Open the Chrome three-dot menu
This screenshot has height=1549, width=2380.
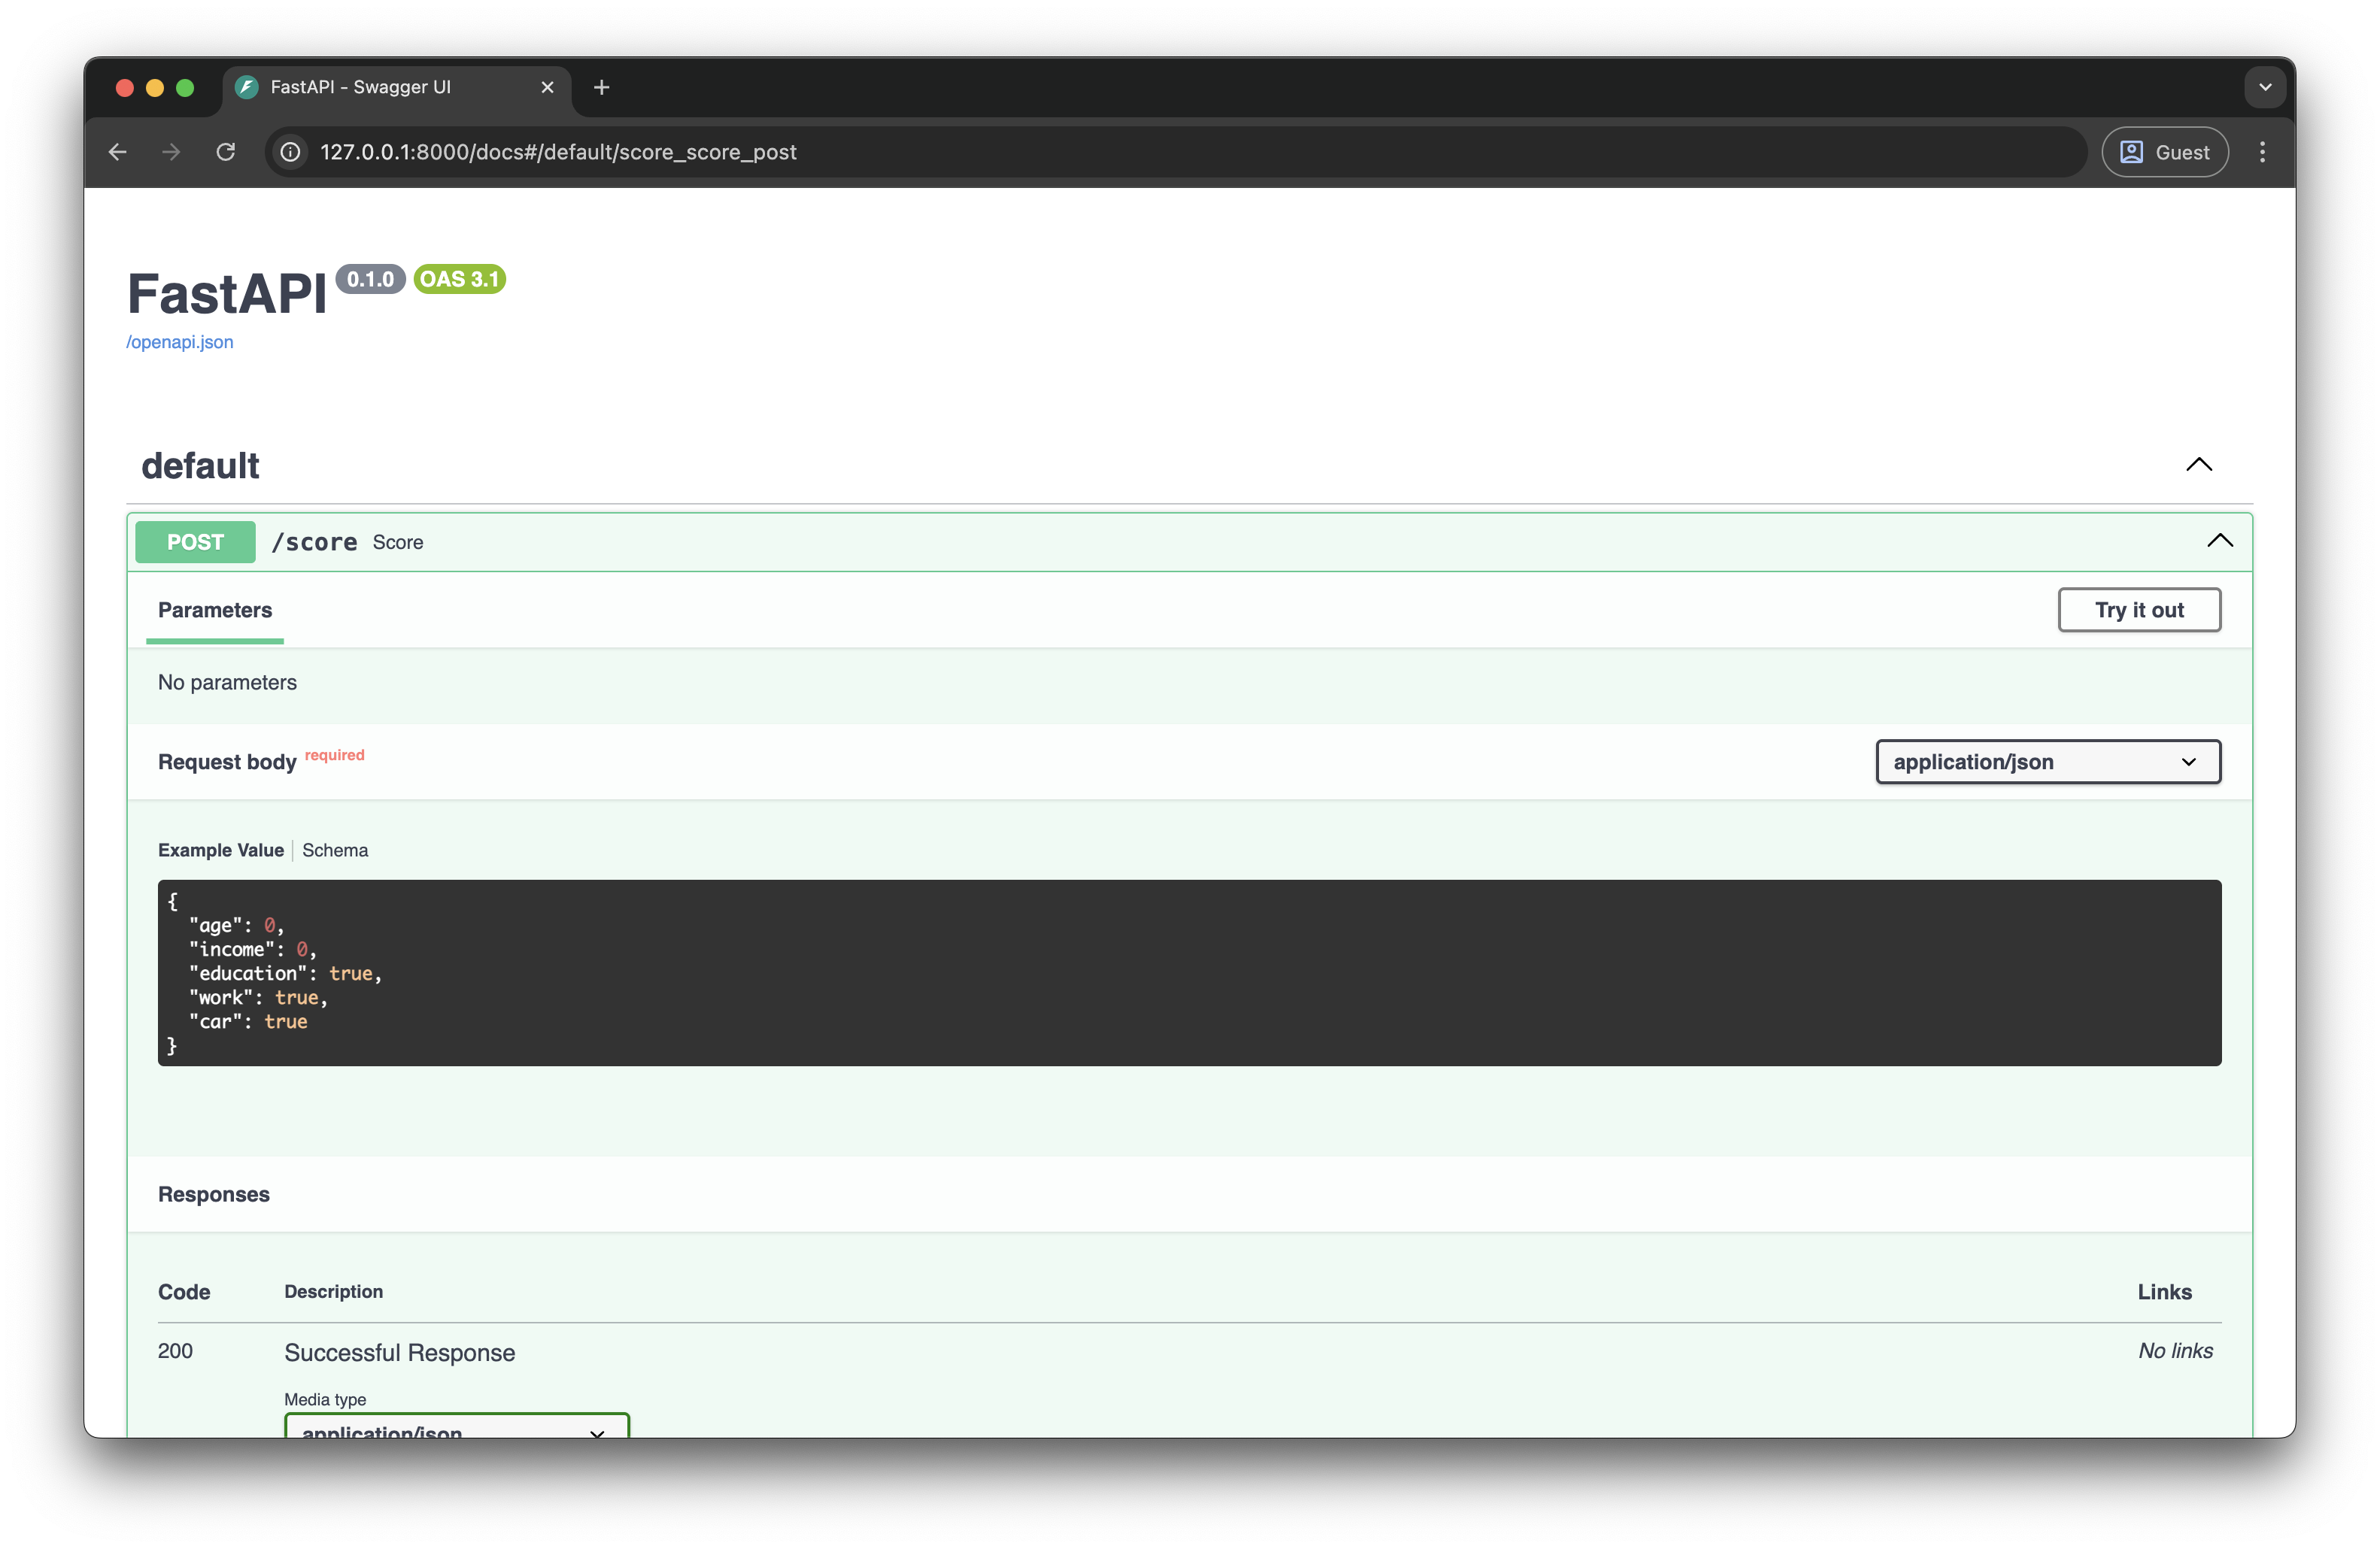pyautogui.click(x=2262, y=152)
